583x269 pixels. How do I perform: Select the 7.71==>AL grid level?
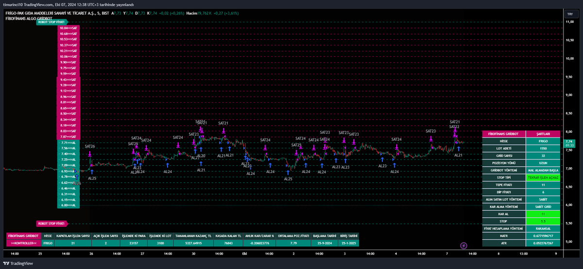click(69, 143)
